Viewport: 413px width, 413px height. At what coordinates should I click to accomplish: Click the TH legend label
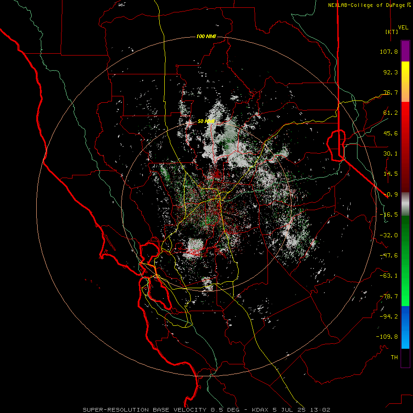pyautogui.click(x=394, y=357)
